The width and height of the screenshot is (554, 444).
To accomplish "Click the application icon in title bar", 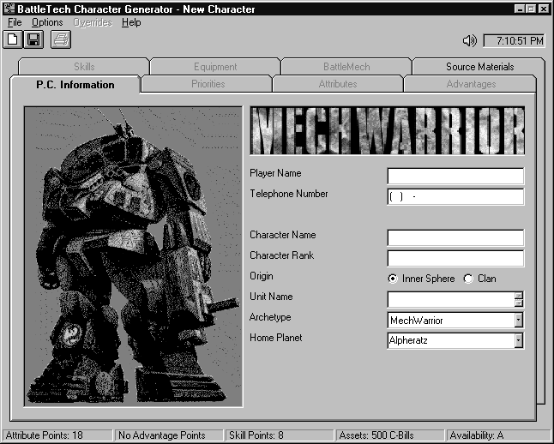I will tap(9, 9).
